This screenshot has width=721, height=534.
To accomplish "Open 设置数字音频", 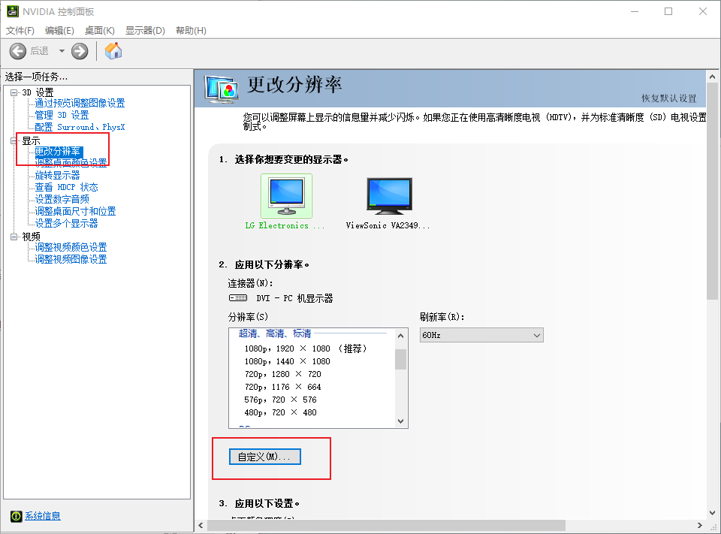I will [x=62, y=199].
